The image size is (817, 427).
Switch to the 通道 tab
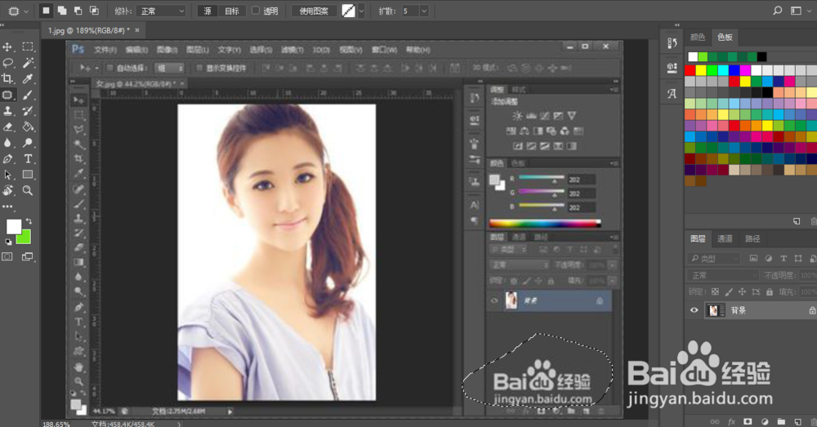(725, 238)
